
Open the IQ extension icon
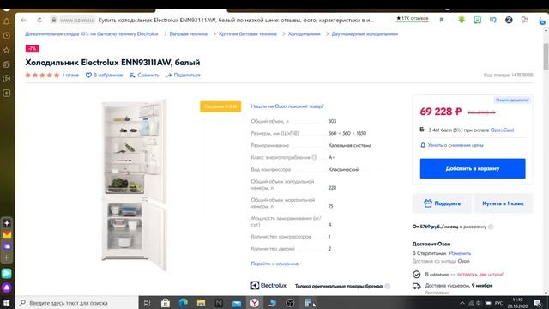pos(493,20)
